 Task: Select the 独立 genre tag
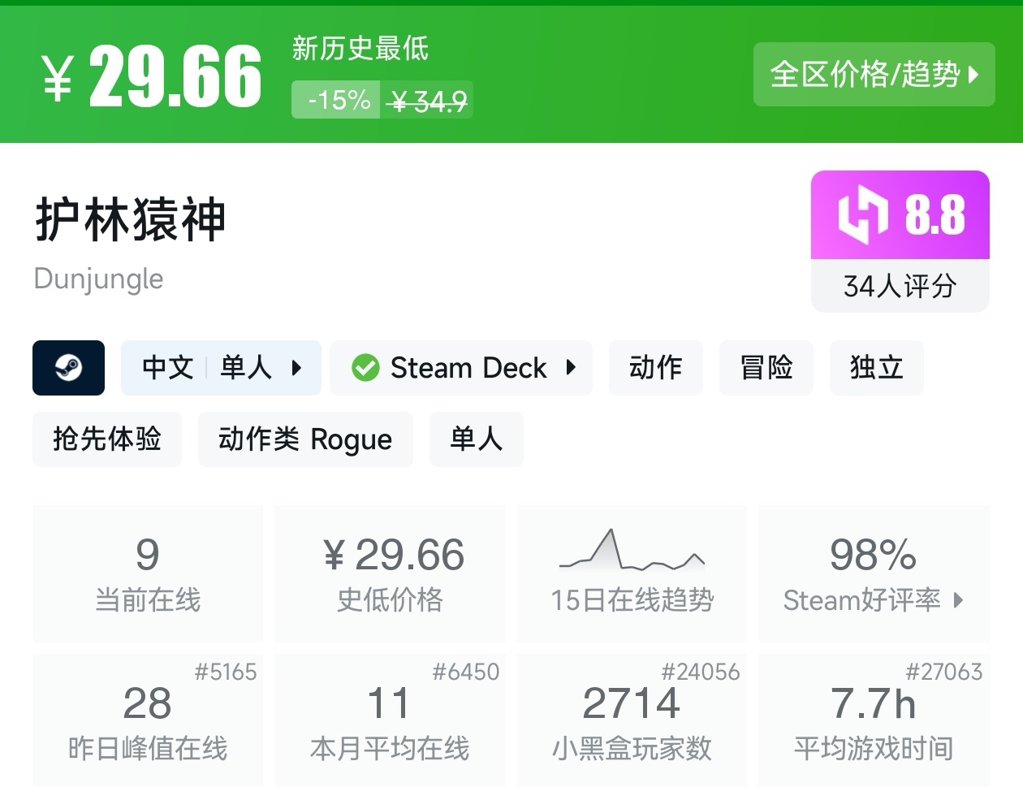pos(876,368)
